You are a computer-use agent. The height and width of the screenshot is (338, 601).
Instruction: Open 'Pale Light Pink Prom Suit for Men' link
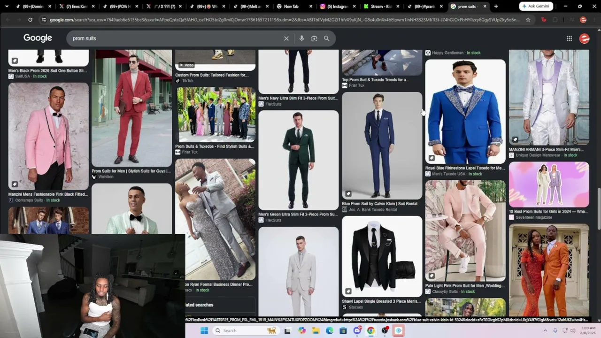(464, 285)
